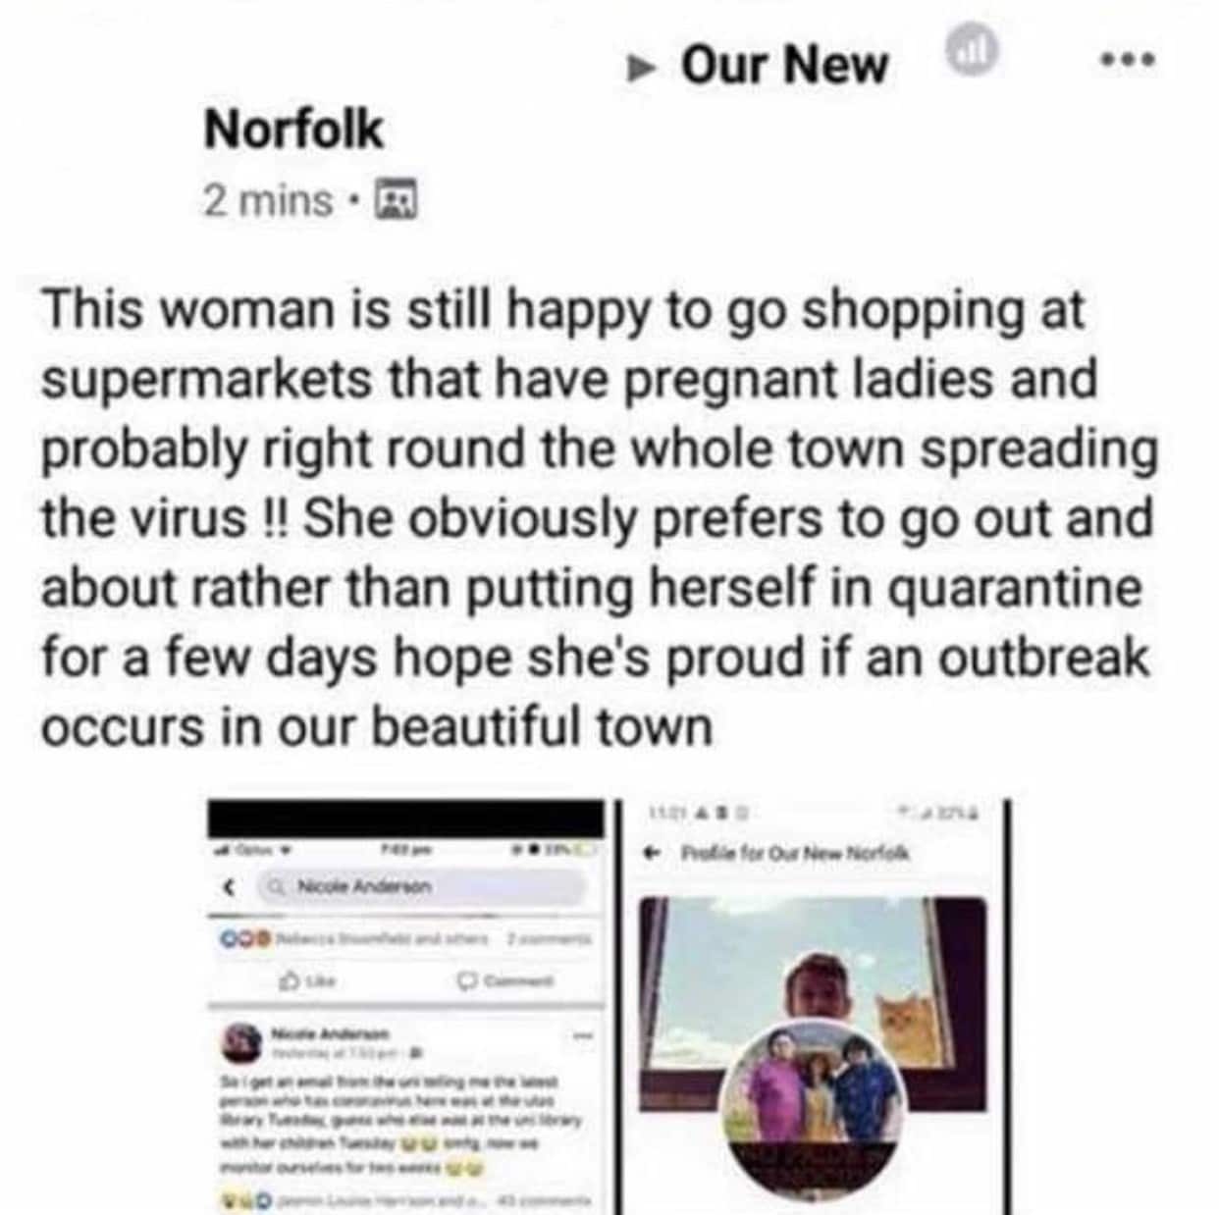
Task: Tap the back chevron beside the search bar
Action: pos(230,886)
